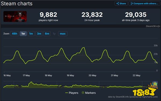Choose the max zoom range
Viewport: 161px width, 101px height.
(63, 34)
